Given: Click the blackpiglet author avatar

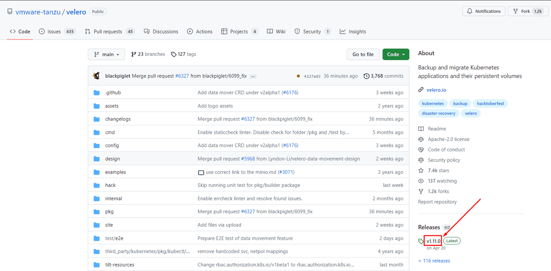Looking at the screenshot, I should [97, 76].
